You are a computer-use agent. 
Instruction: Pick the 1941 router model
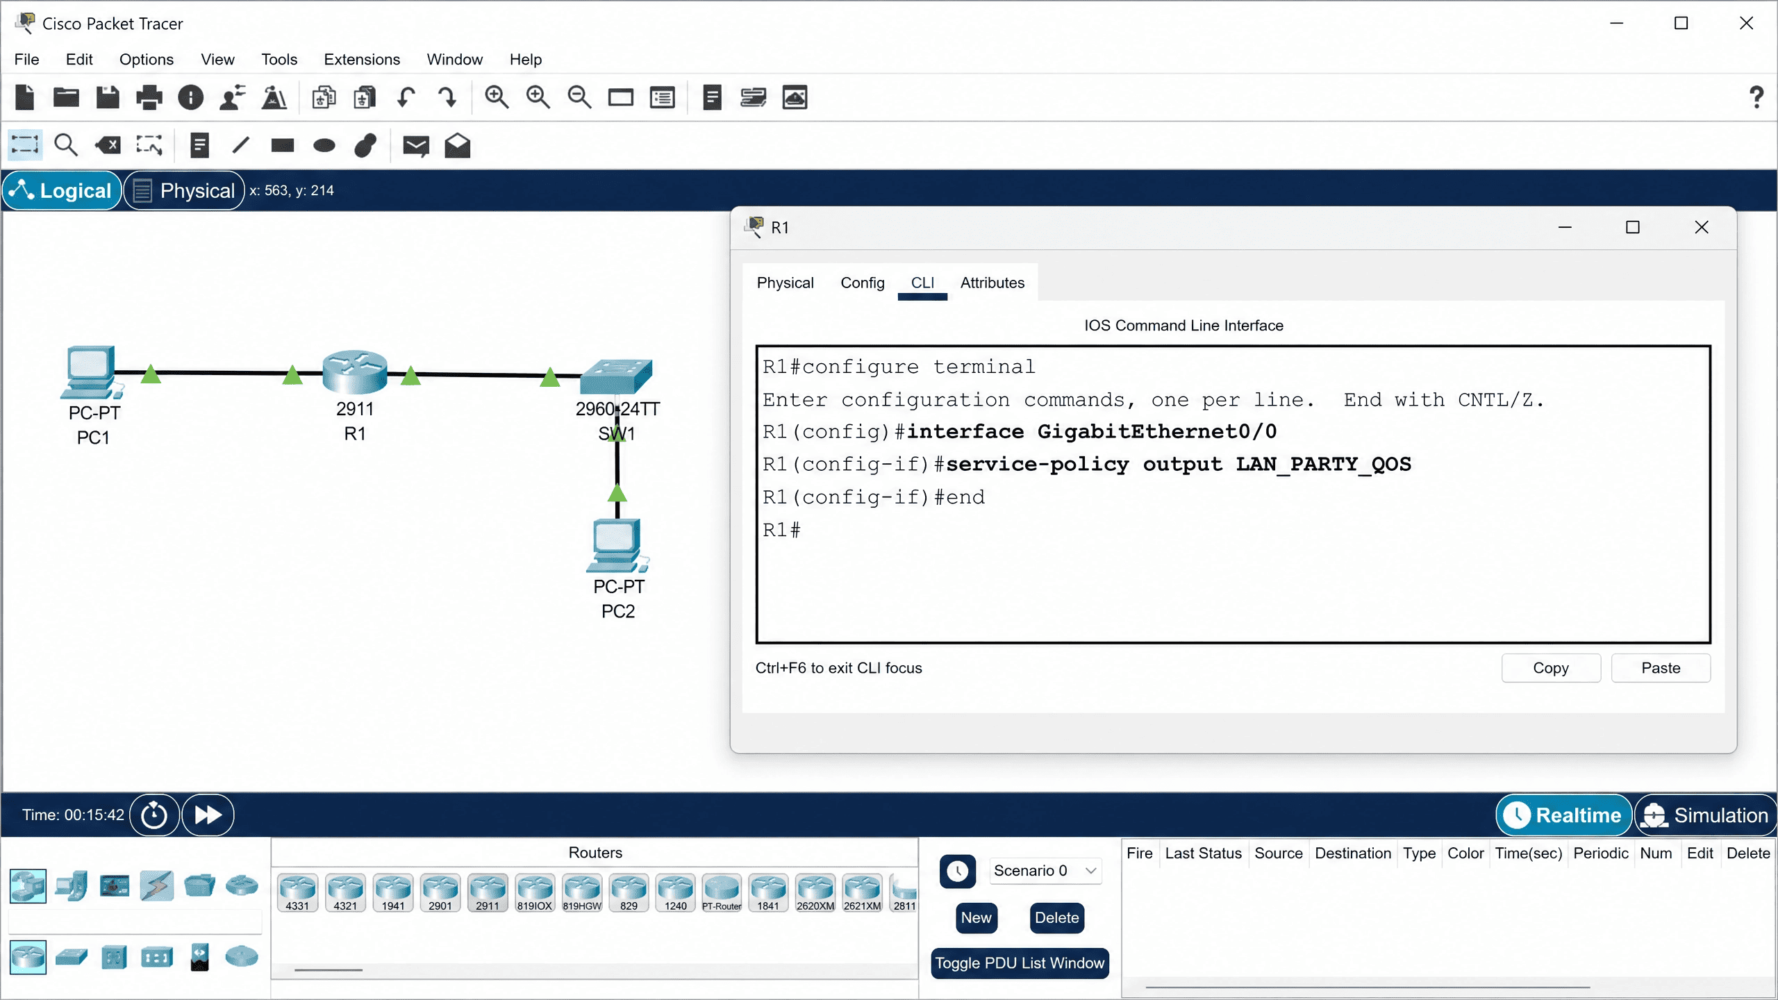(392, 893)
